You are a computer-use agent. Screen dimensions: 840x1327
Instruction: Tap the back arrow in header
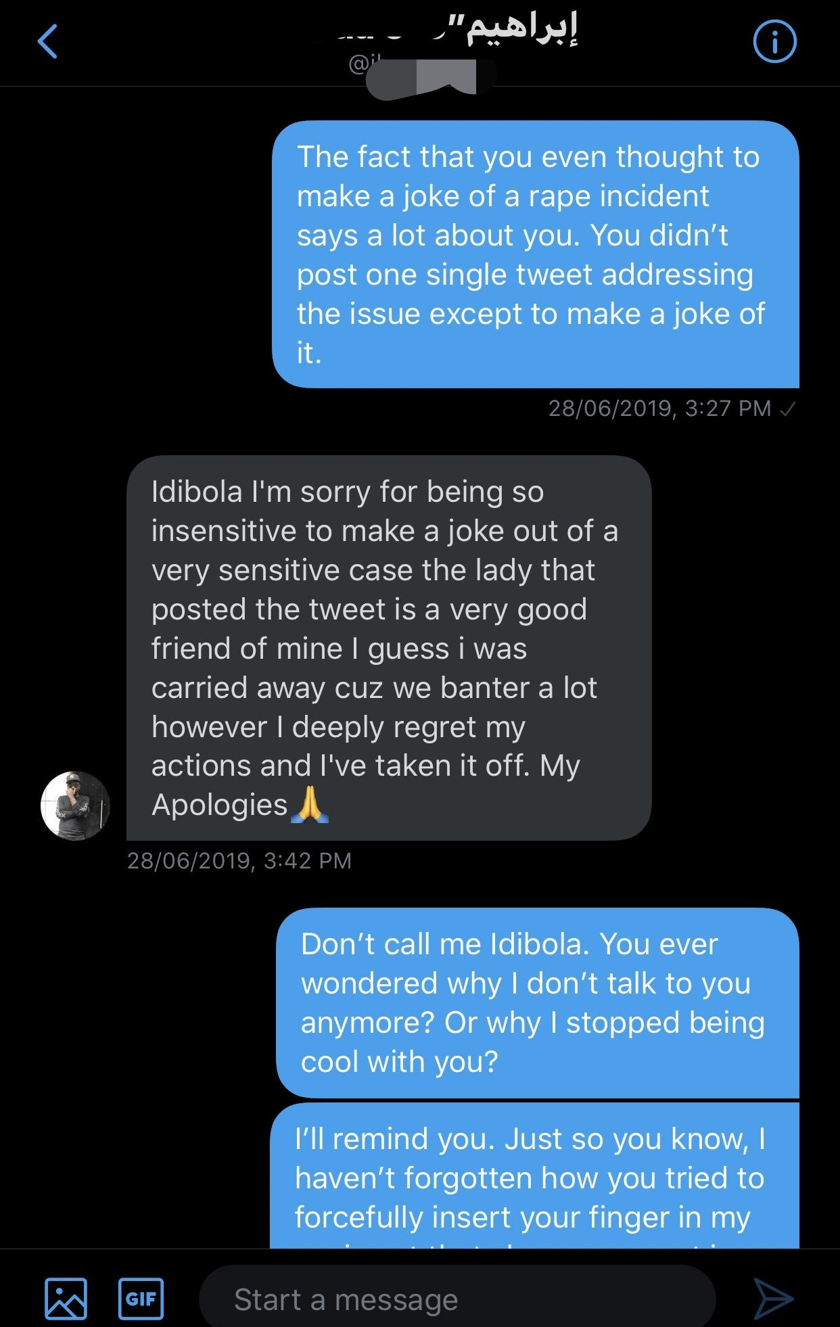[47, 42]
